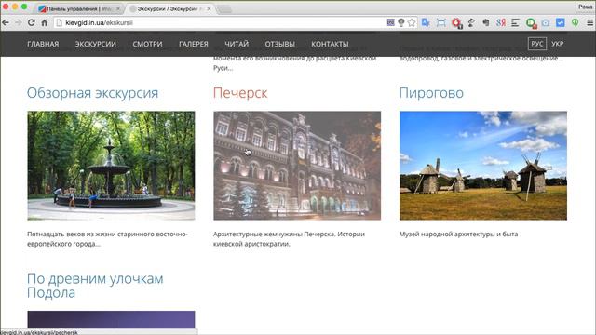Open a new browser tab
This screenshot has height=335, width=596.
(x=224, y=9)
